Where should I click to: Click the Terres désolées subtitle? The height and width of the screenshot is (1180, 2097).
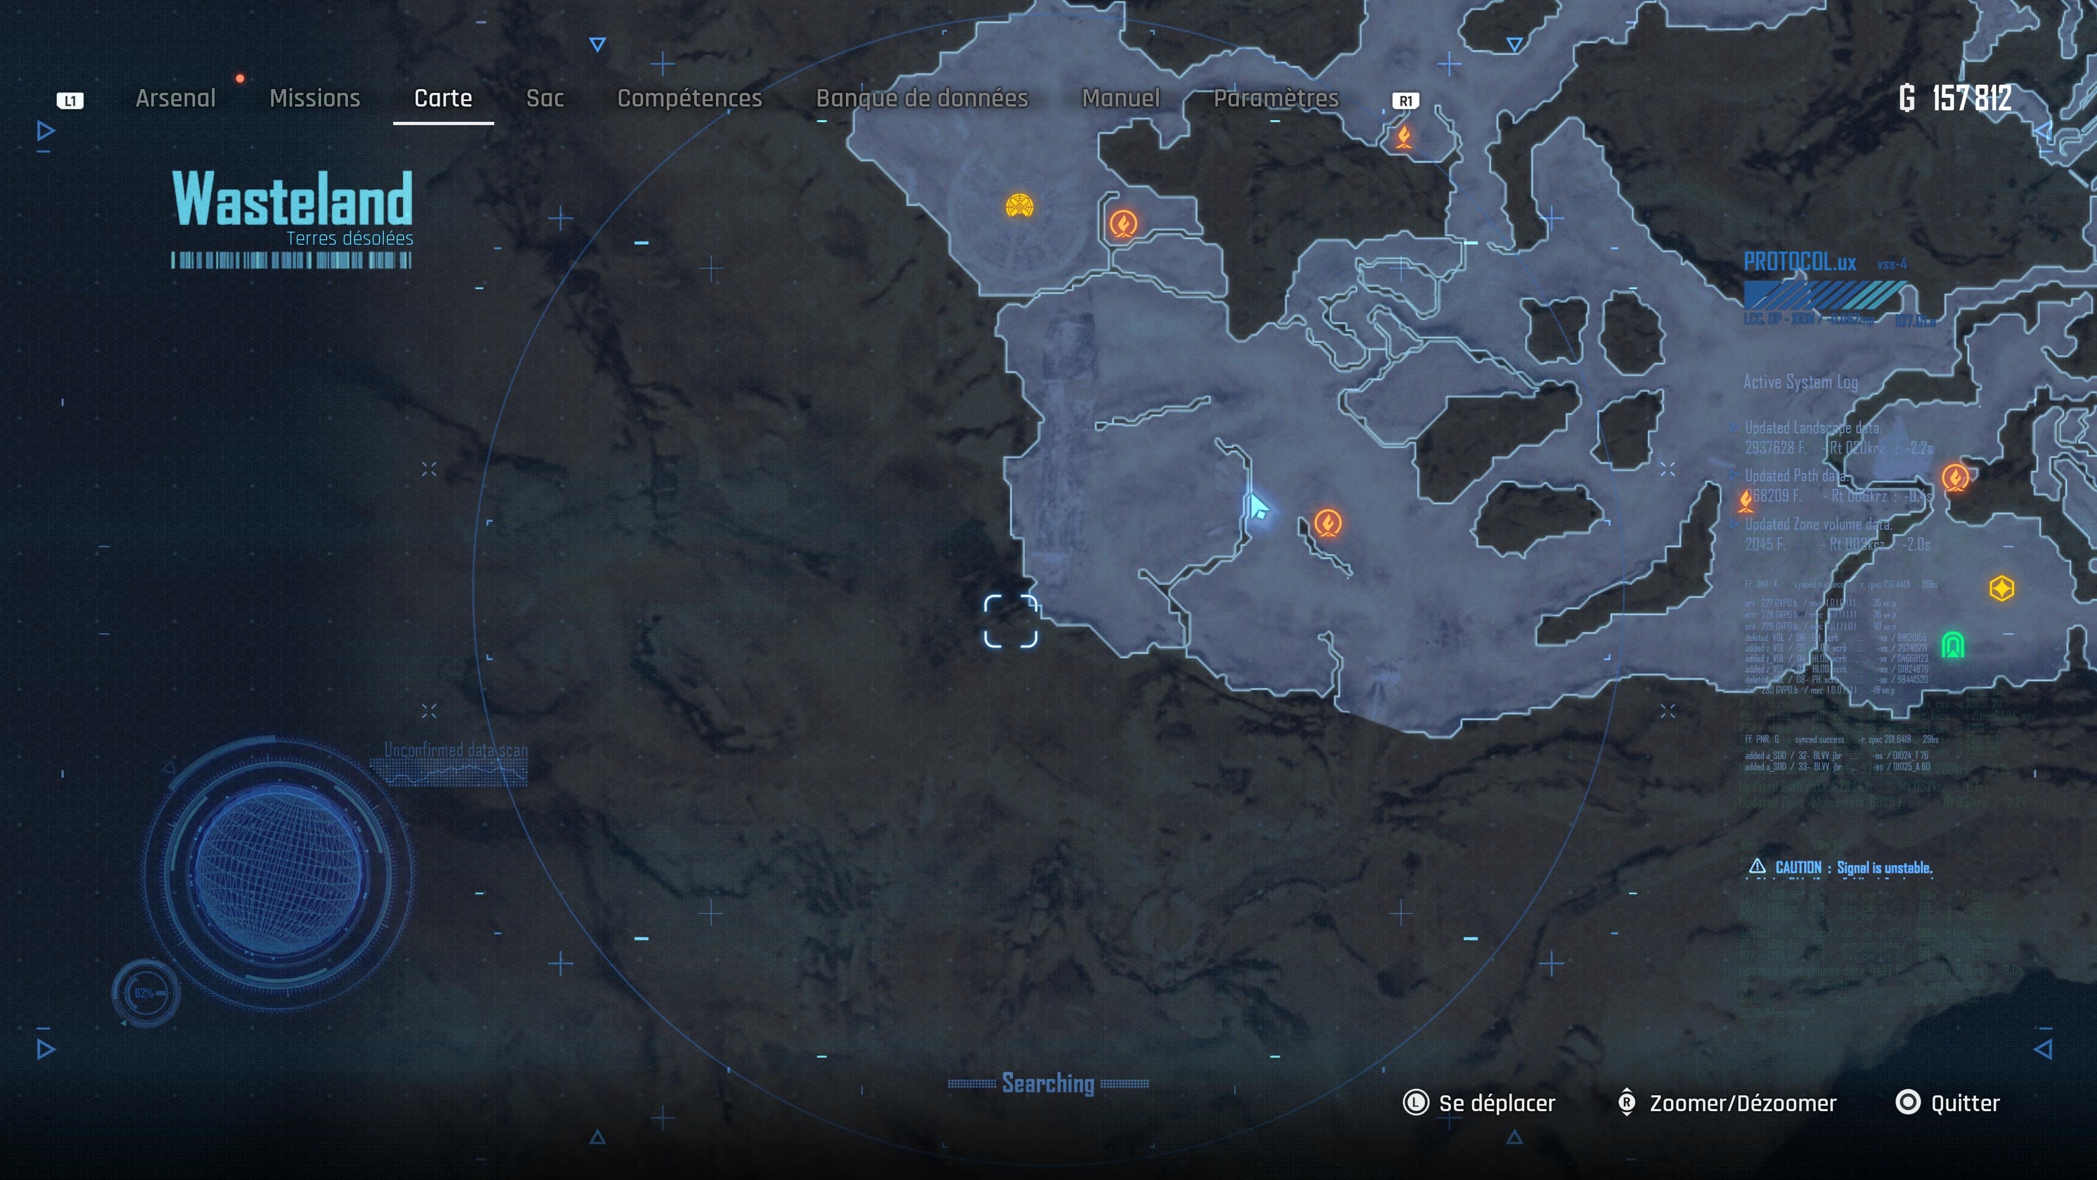[x=349, y=238]
